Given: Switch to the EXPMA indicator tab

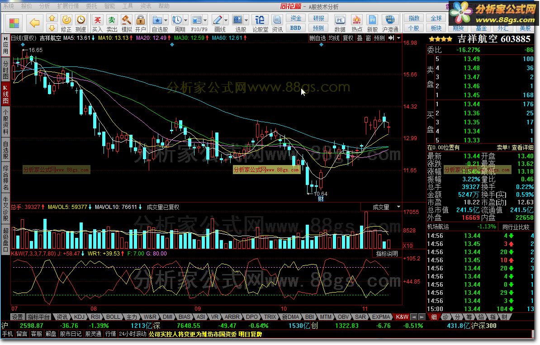Looking at the screenshot, I should (x=381, y=317).
